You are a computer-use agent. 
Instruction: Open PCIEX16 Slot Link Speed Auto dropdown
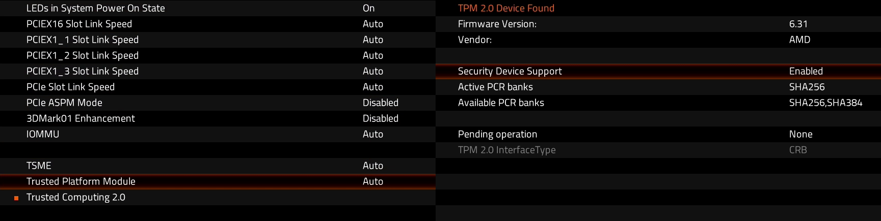[x=372, y=24]
